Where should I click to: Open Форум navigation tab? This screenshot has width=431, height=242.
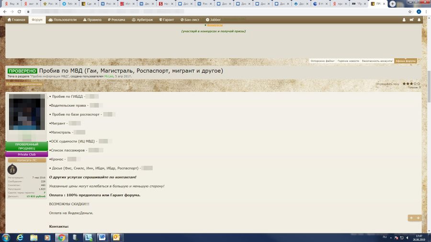tap(37, 20)
